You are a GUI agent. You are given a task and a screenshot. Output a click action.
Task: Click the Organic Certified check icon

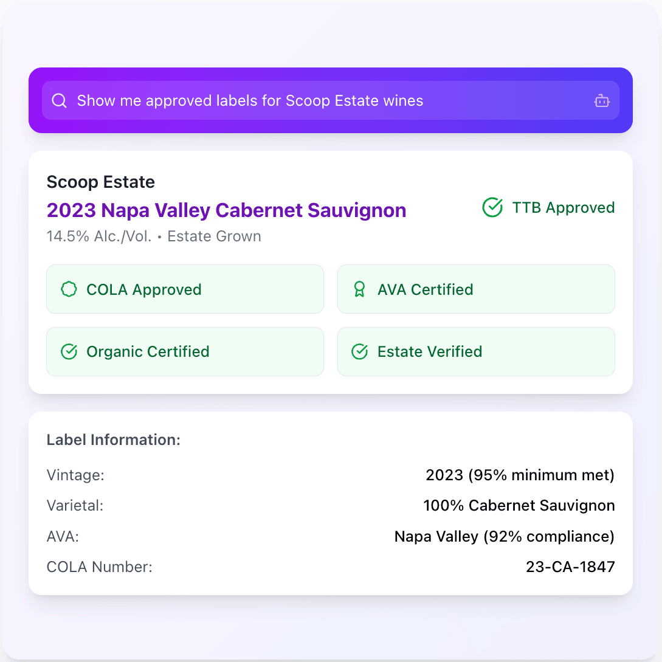tap(69, 351)
